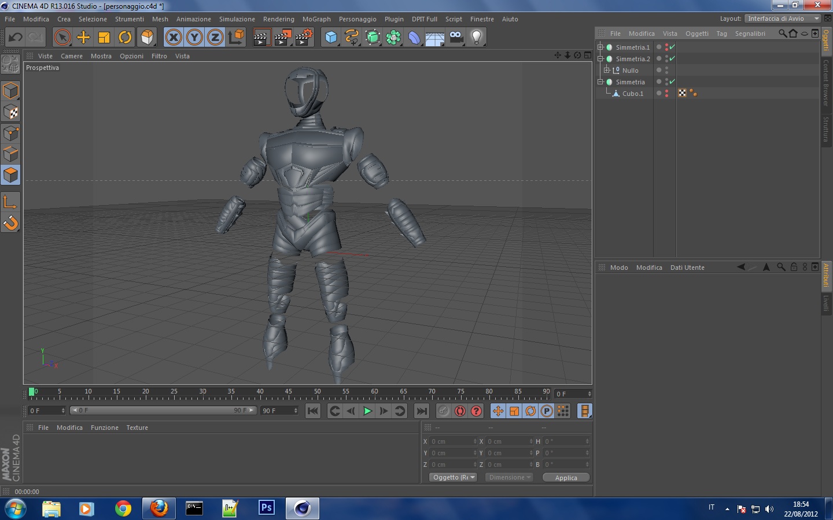The image size is (833, 520).
Task: Select the Rotate tool icon
Action: [125, 38]
